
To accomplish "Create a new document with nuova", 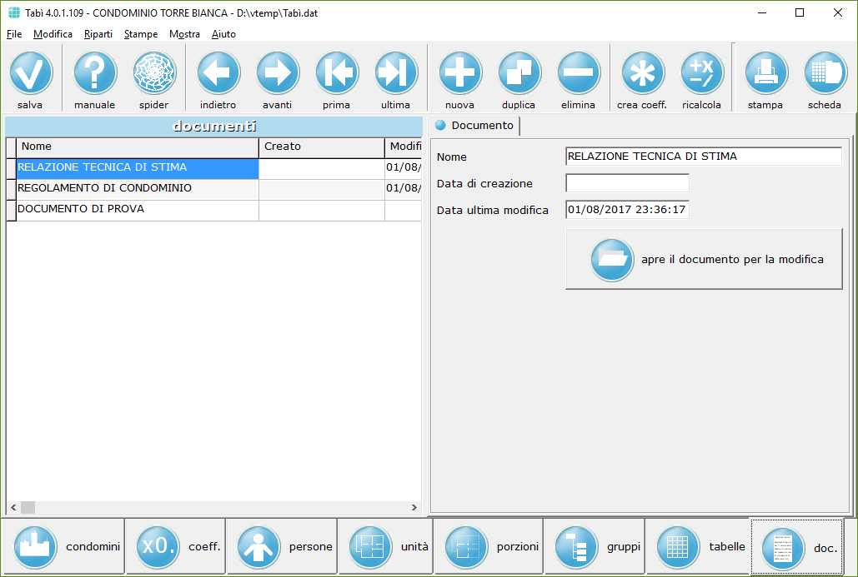I will (x=460, y=73).
